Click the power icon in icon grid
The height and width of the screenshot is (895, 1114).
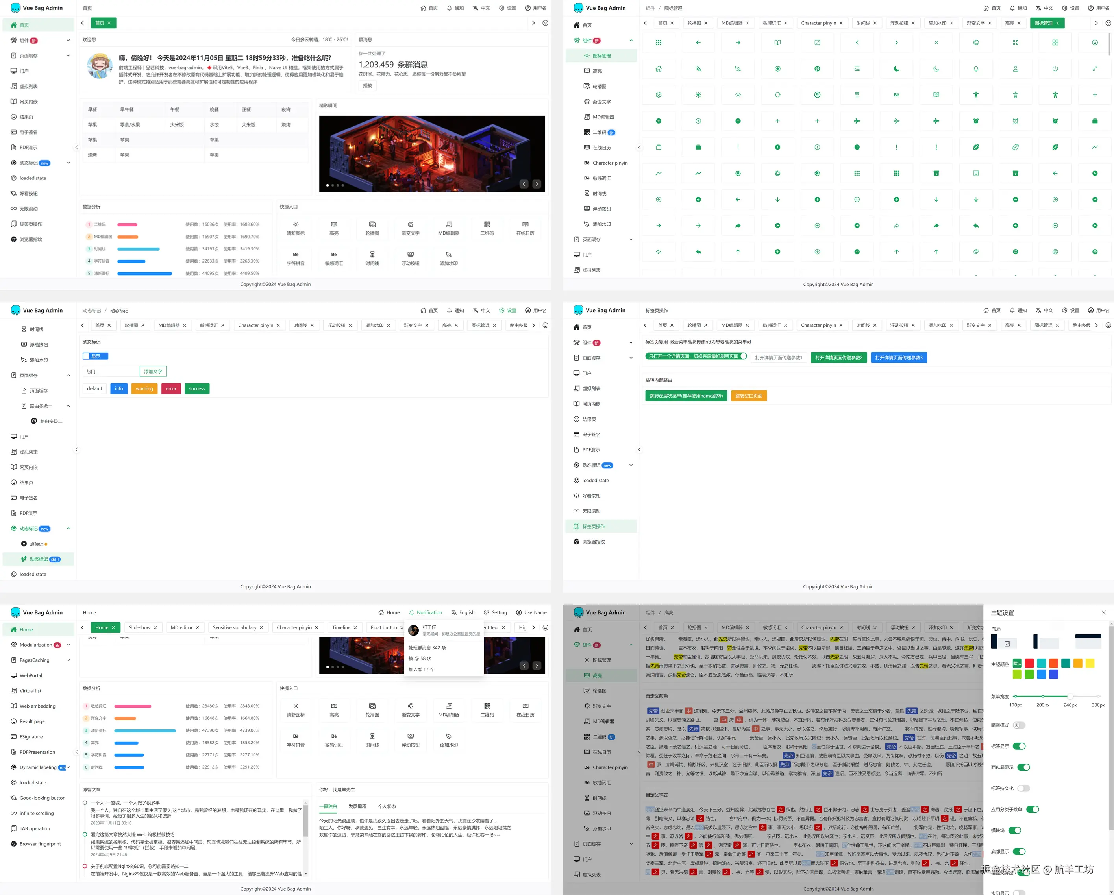[1055, 69]
